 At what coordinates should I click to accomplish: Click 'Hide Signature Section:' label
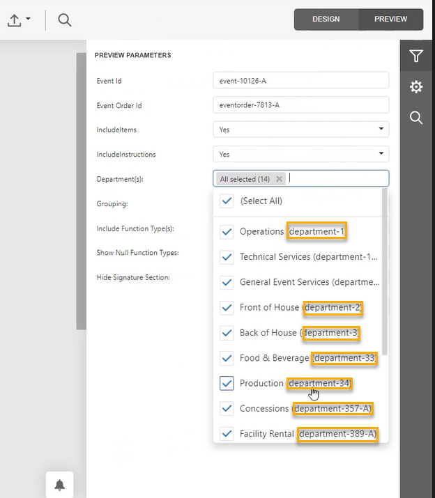coord(133,278)
